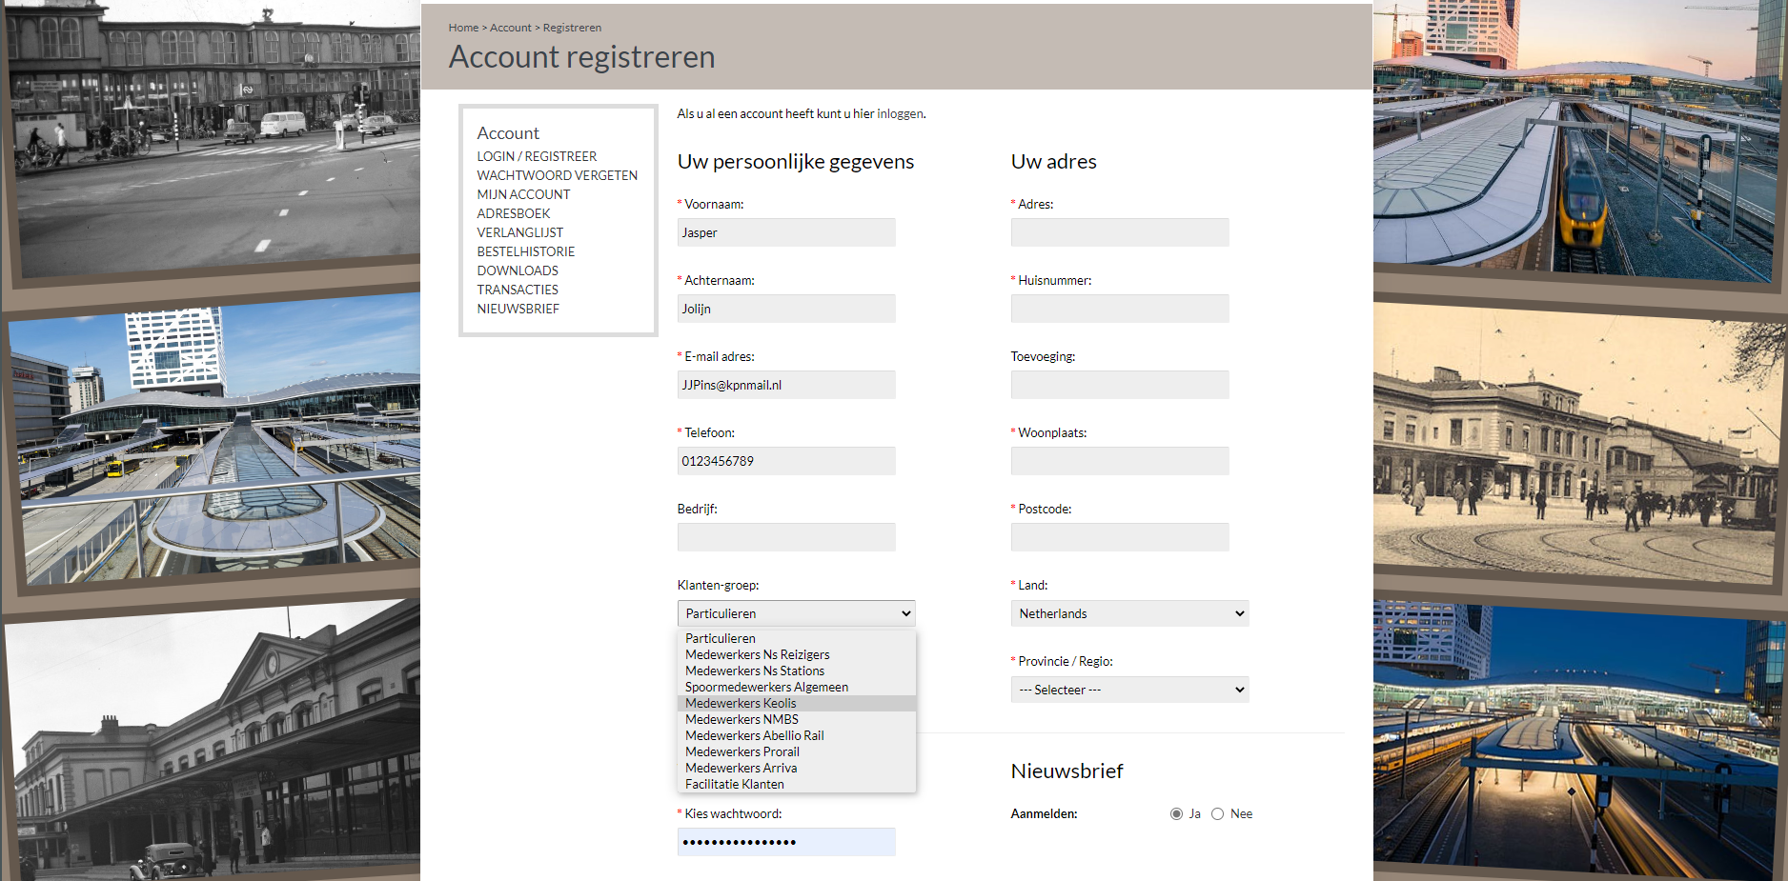Choose Medewerkers Ns Stations option

click(796, 671)
